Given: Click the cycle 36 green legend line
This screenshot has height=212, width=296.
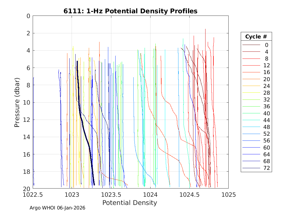Looking at the screenshot, I should click(251, 107).
